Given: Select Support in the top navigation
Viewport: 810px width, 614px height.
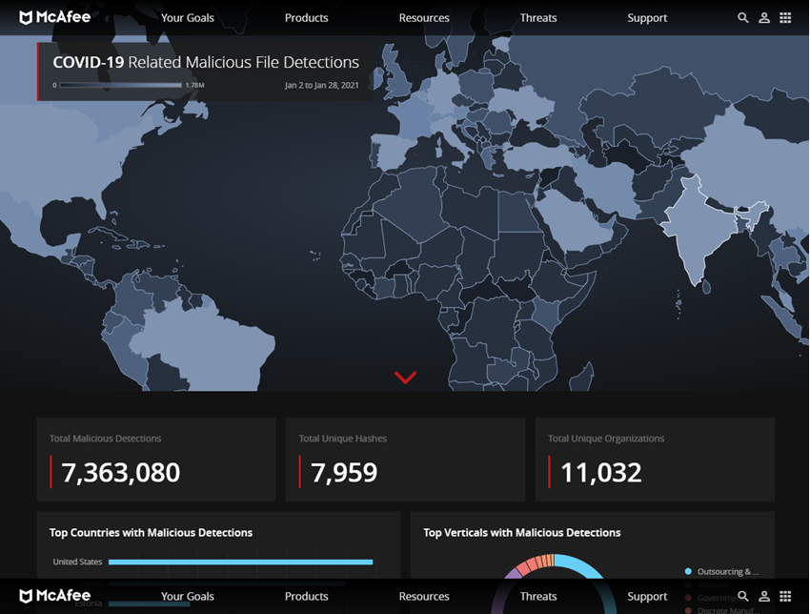Looking at the screenshot, I should pyautogui.click(x=647, y=17).
